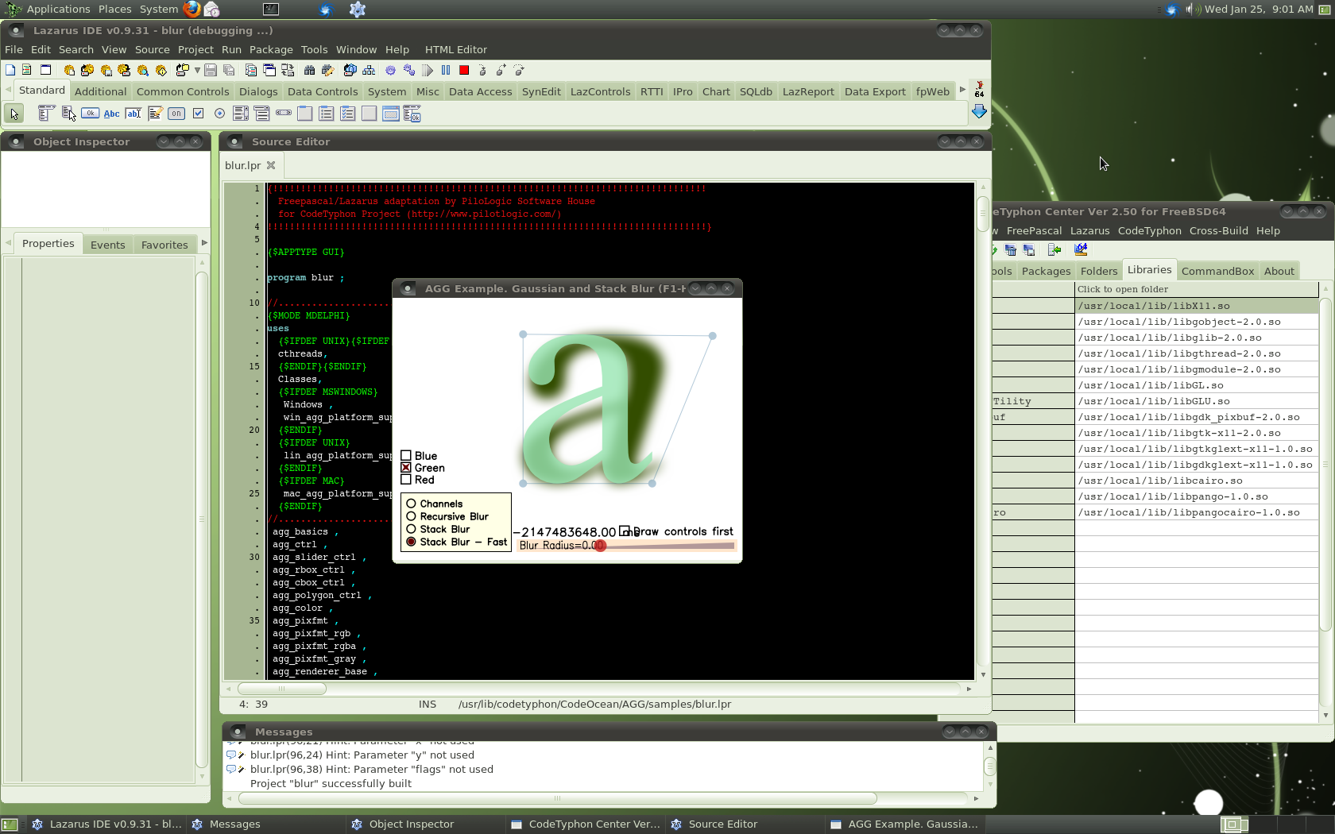Switch to the Events tab in Object Inspector

click(107, 245)
